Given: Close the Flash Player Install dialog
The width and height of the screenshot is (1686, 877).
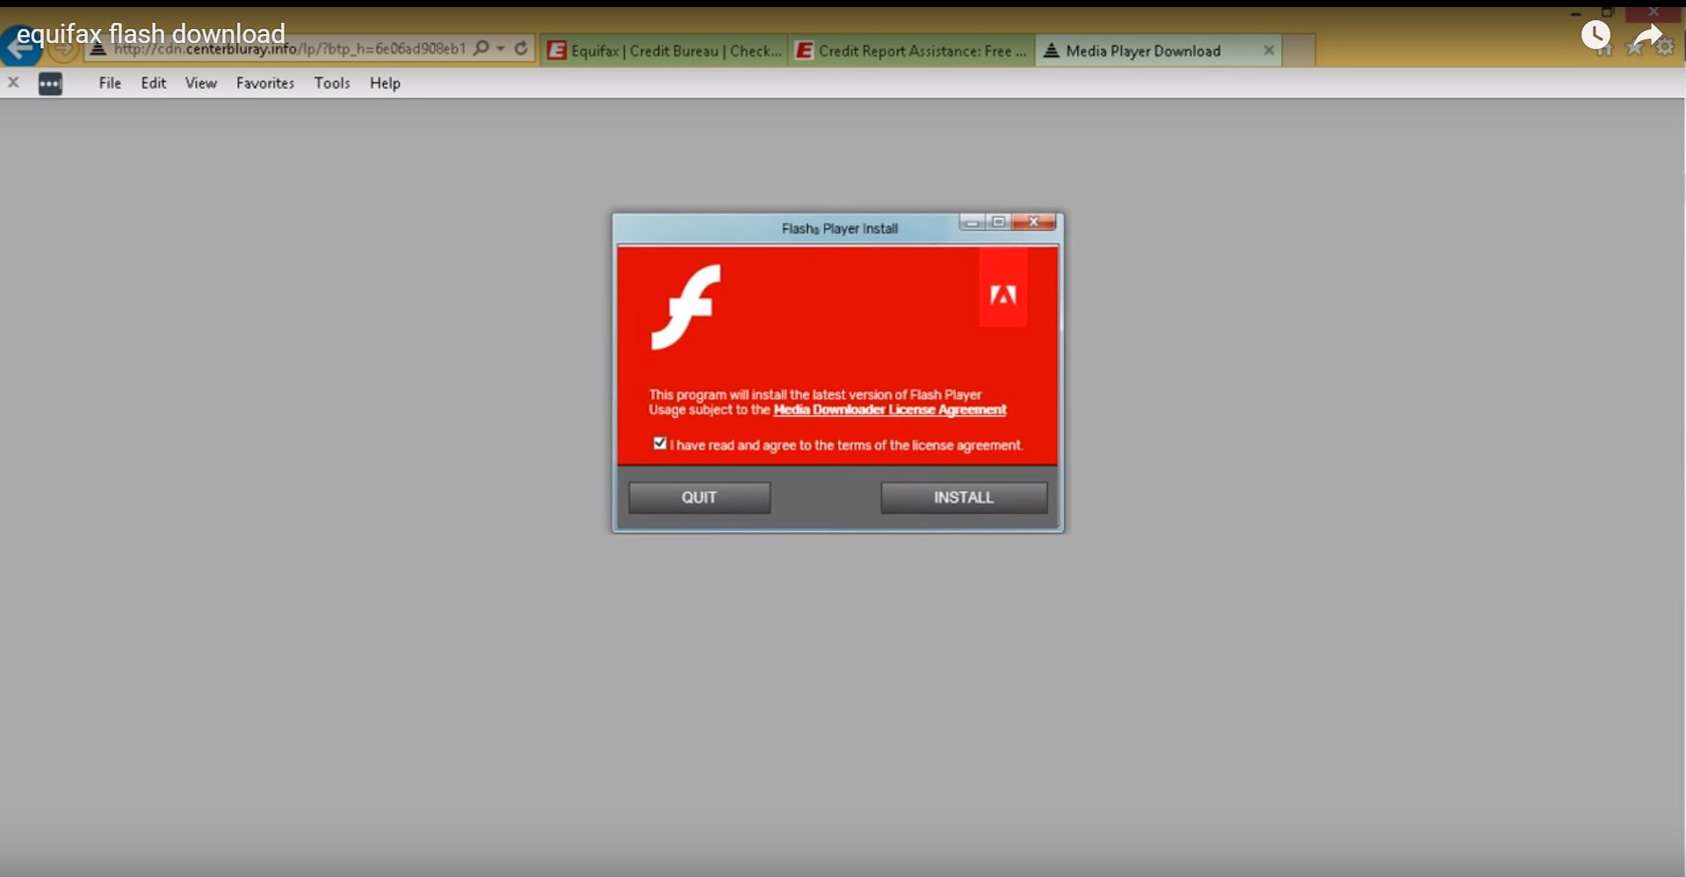Looking at the screenshot, I should [1033, 222].
